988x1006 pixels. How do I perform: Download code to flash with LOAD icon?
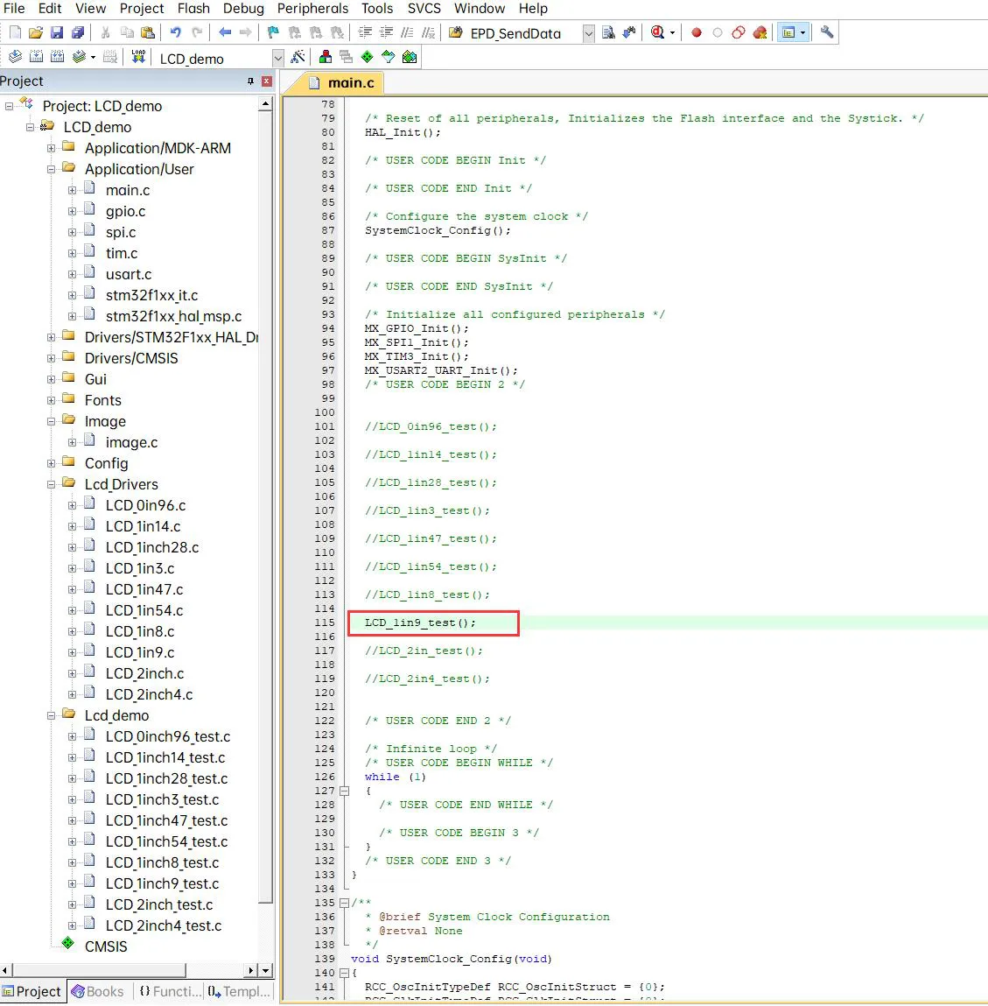point(138,58)
